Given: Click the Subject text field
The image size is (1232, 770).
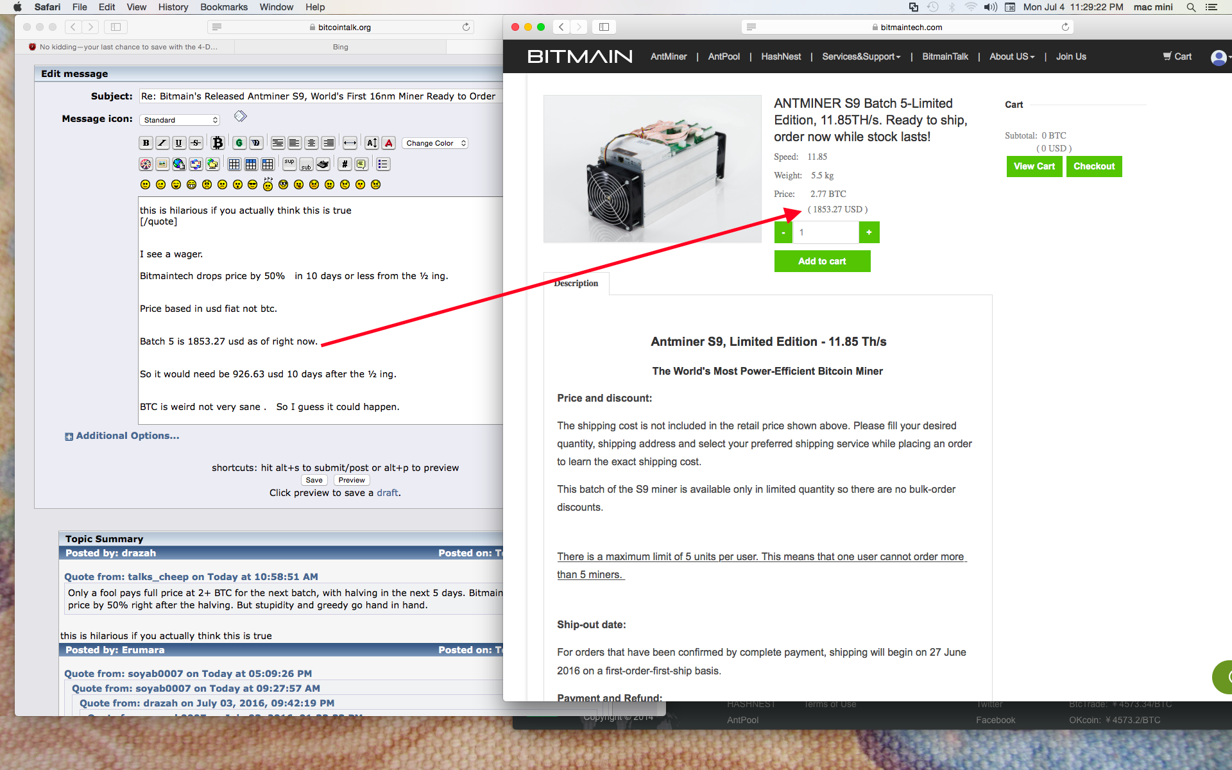Looking at the screenshot, I should [x=321, y=96].
